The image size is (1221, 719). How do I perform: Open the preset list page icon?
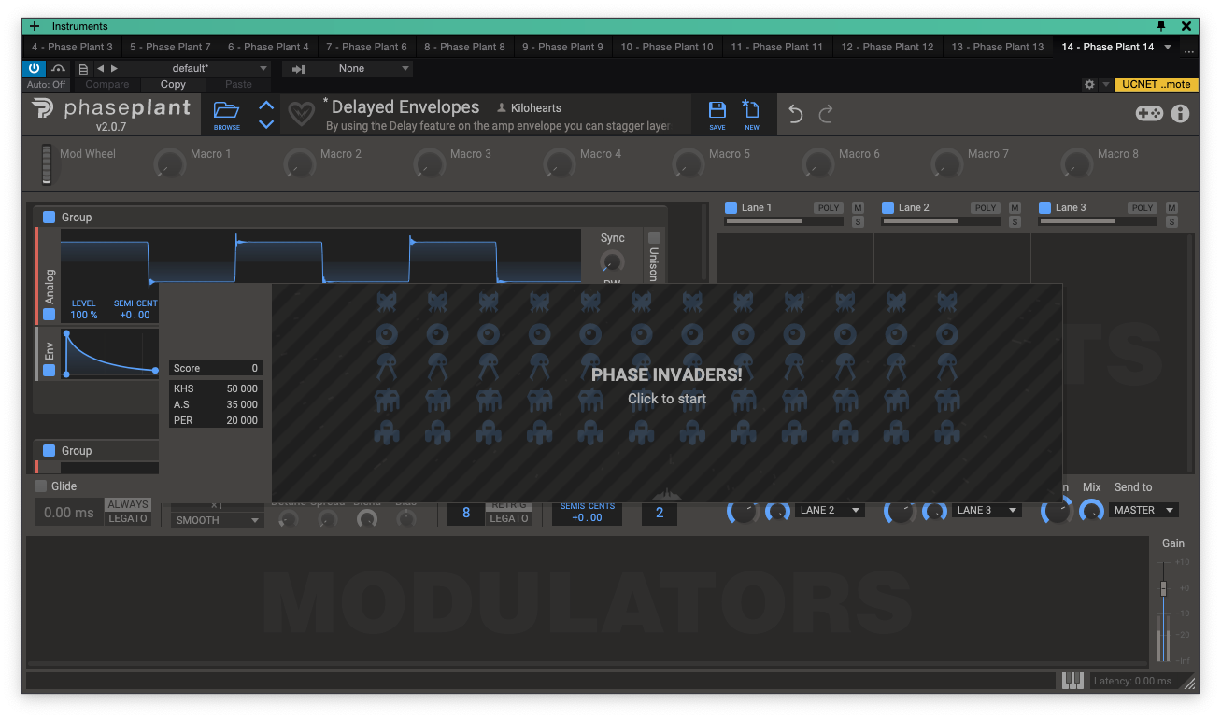pos(83,68)
